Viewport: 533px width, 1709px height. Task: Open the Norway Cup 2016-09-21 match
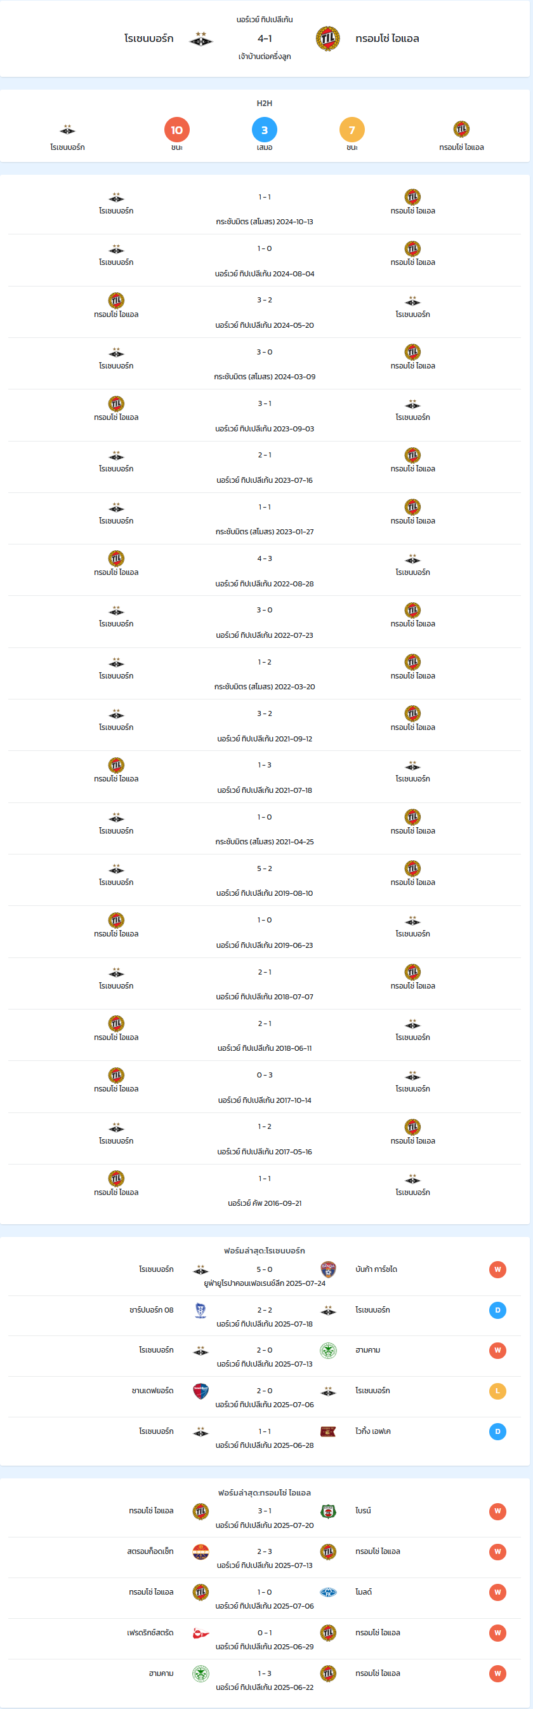pos(265,1190)
